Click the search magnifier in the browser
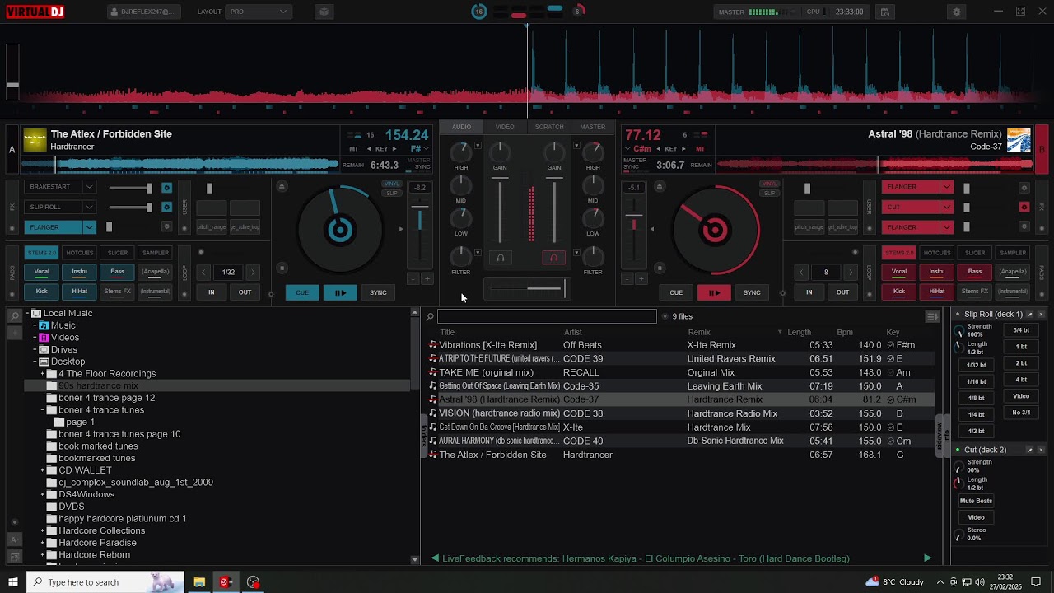This screenshot has width=1054, height=593. [430, 316]
